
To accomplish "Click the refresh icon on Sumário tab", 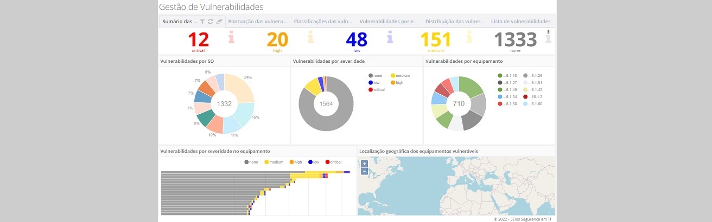I will (x=211, y=22).
